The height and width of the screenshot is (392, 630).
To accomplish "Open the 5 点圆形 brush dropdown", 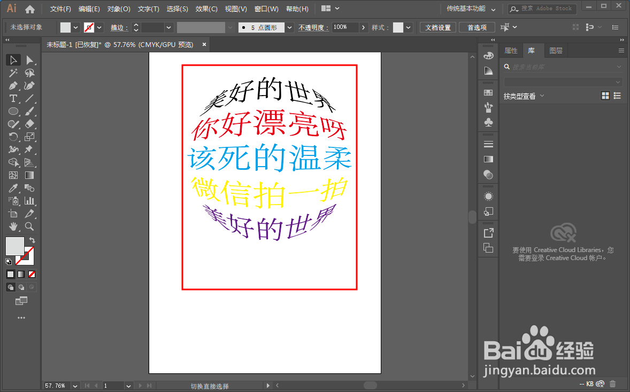I will 290,28.
